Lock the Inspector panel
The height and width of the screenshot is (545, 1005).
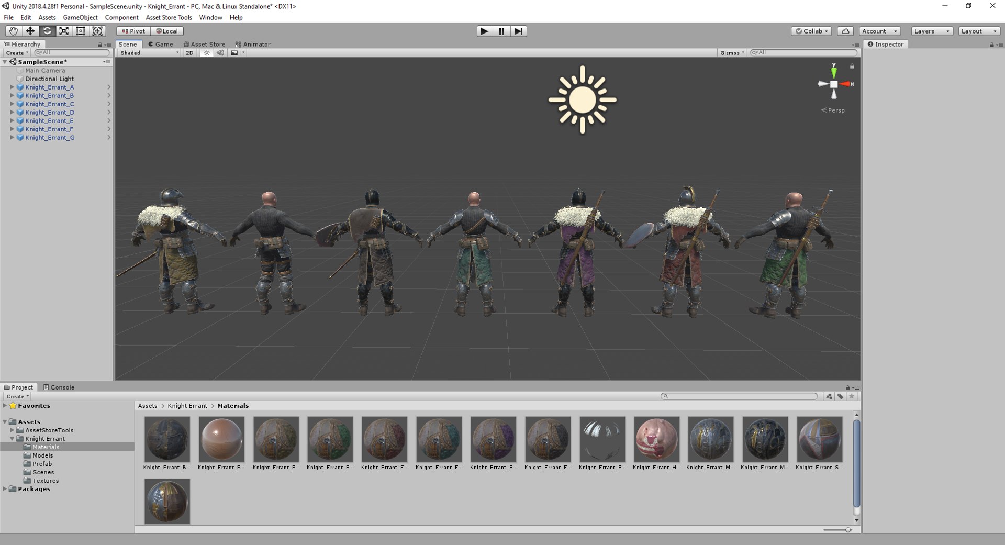click(x=991, y=45)
